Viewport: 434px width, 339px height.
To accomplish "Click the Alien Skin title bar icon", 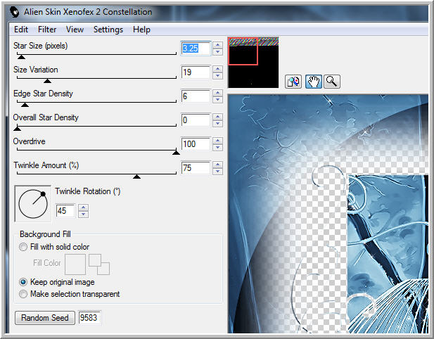I will coord(14,12).
